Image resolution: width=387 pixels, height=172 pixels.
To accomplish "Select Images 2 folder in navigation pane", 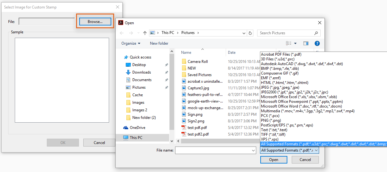I will click(x=140, y=110).
